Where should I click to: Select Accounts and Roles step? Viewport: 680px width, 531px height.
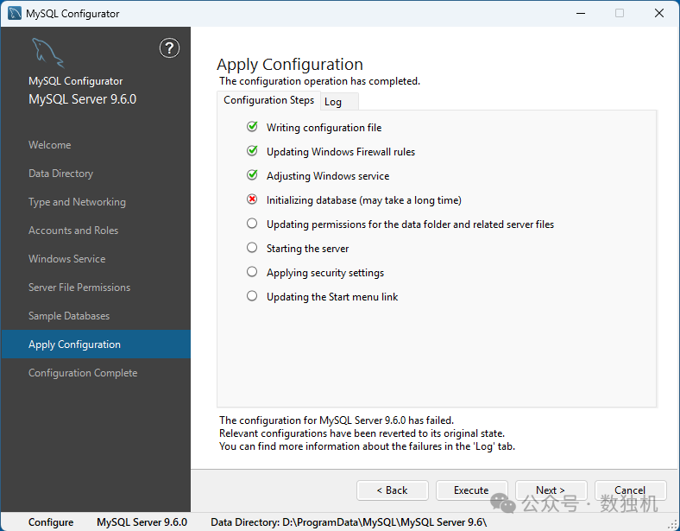73,231
